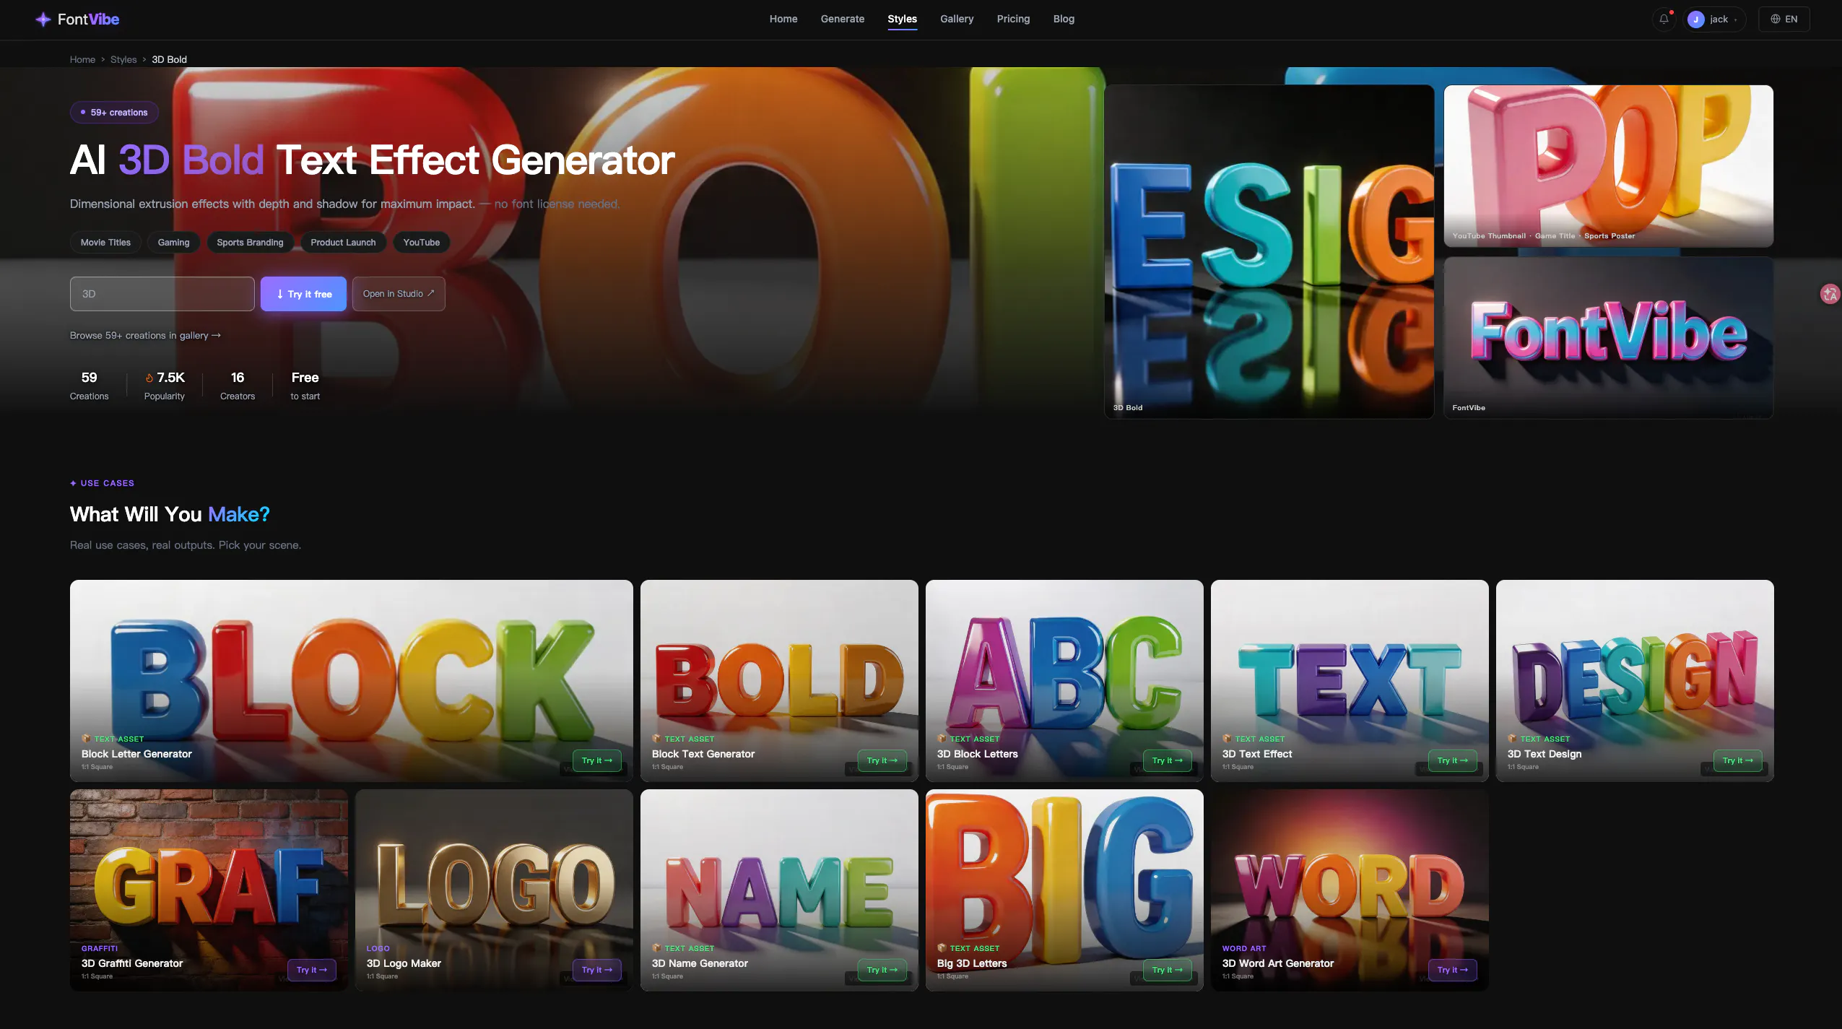
Task: Click the Styles breadcrumb link
Action: 123,60
